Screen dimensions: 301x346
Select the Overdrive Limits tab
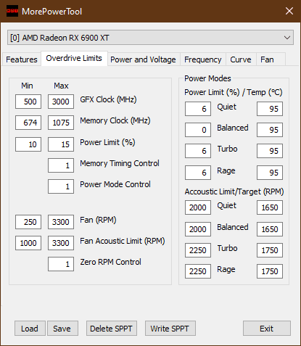point(74,58)
